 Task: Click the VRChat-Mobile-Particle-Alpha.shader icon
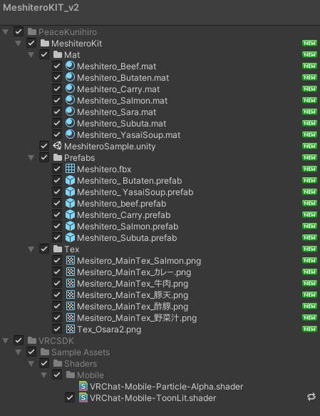(x=83, y=386)
